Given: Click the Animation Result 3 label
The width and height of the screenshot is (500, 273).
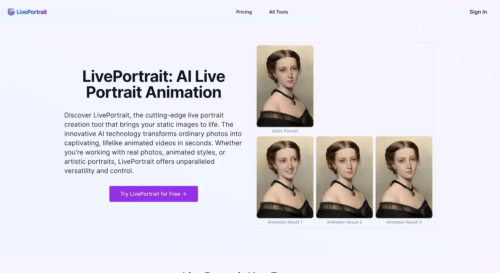Looking at the screenshot, I should 404,222.
